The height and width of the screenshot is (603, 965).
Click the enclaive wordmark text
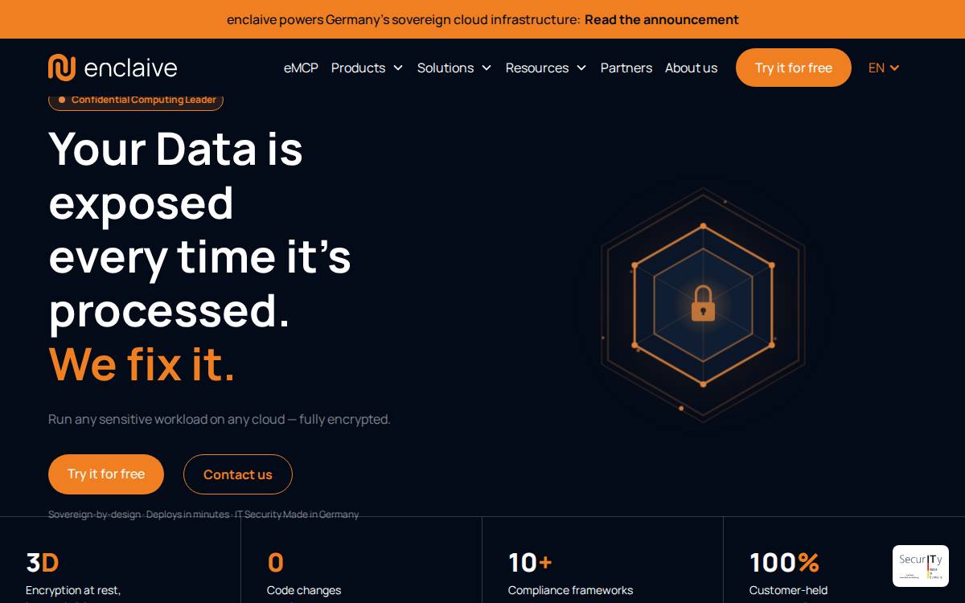130,68
